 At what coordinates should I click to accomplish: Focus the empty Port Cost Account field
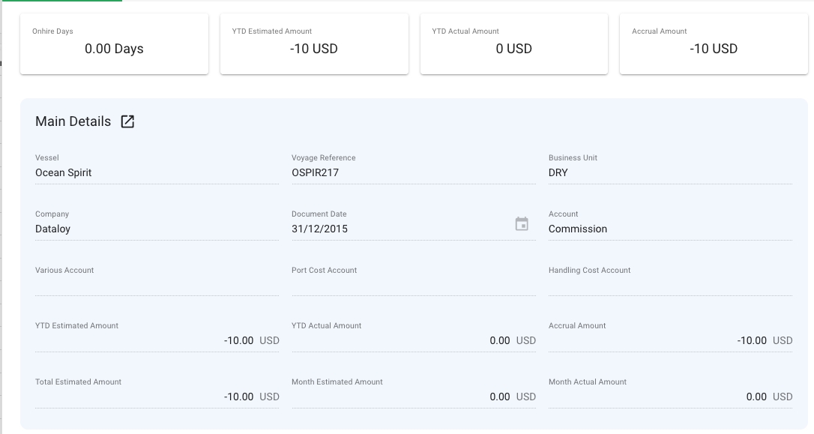pos(412,285)
